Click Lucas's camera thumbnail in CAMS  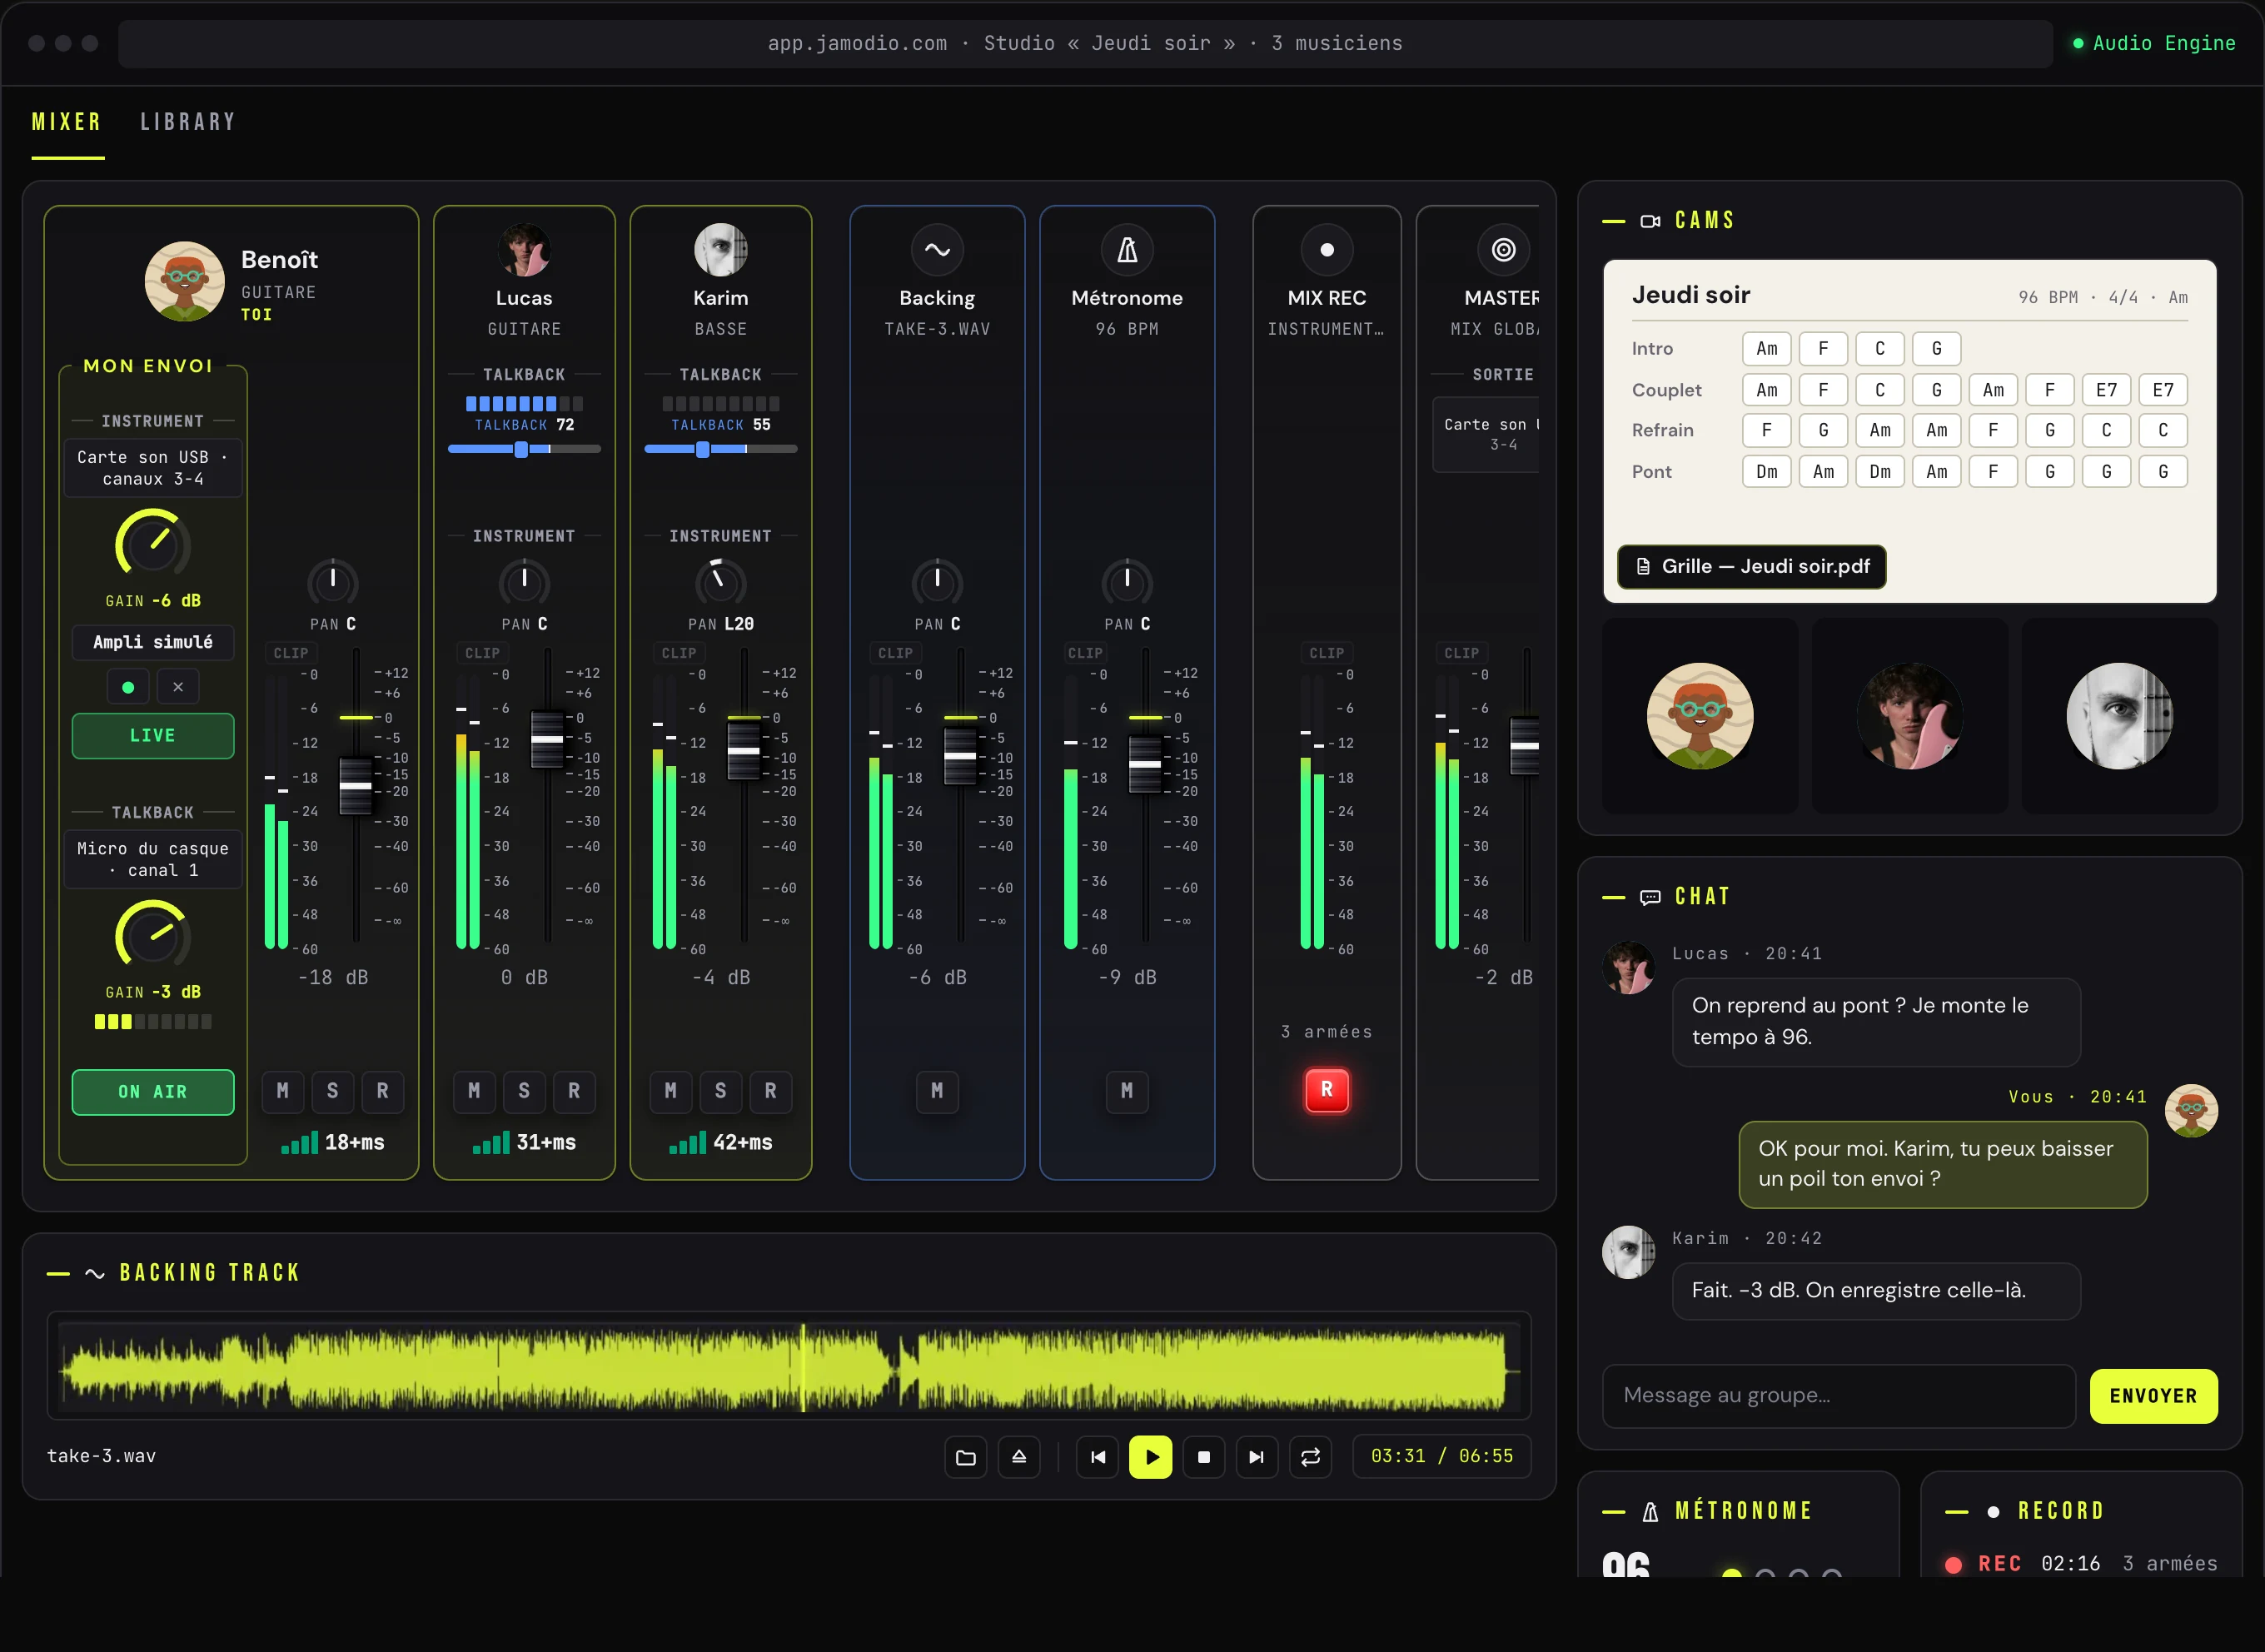click(1910, 716)
